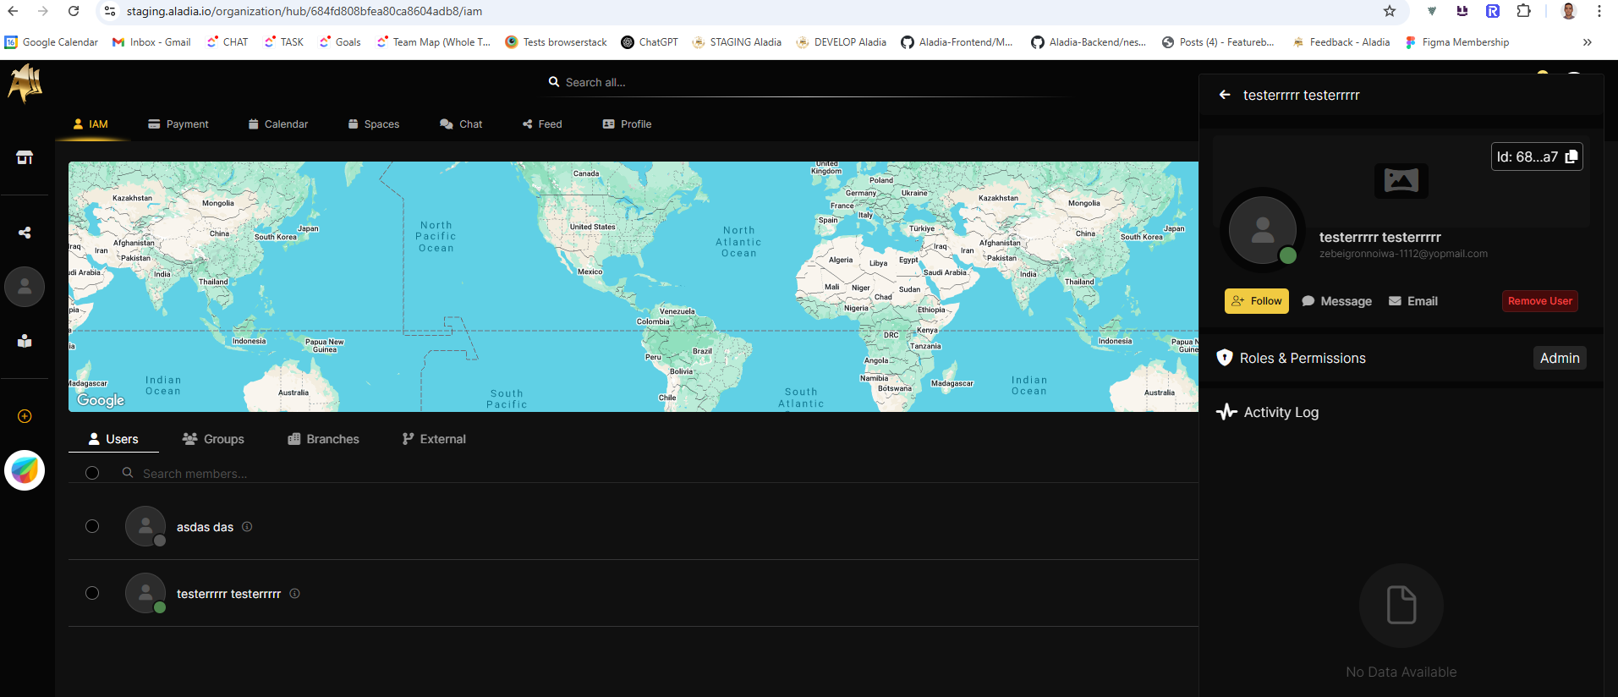Click the yellow plus circle in the sidebar
This screenshot has height=697, width=1618.
[25, 416]
